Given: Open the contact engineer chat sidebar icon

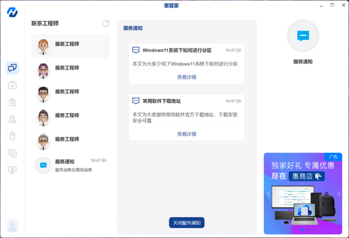Looking at the screenshot, I should [12, 68].
